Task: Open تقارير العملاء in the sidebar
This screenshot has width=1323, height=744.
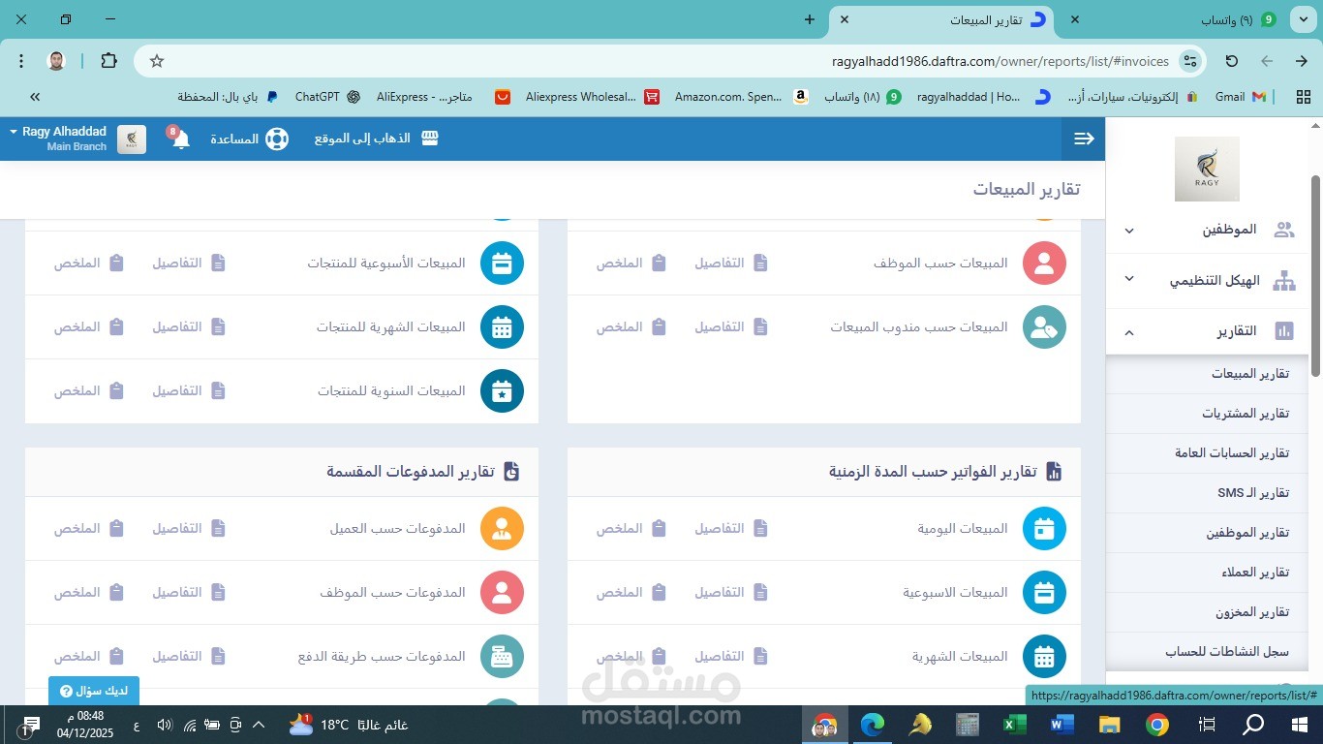Action: click(1255, 573)
